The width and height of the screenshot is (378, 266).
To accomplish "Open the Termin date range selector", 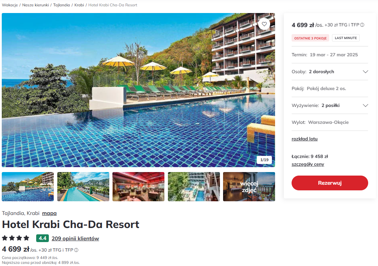I will pos(330,55).
